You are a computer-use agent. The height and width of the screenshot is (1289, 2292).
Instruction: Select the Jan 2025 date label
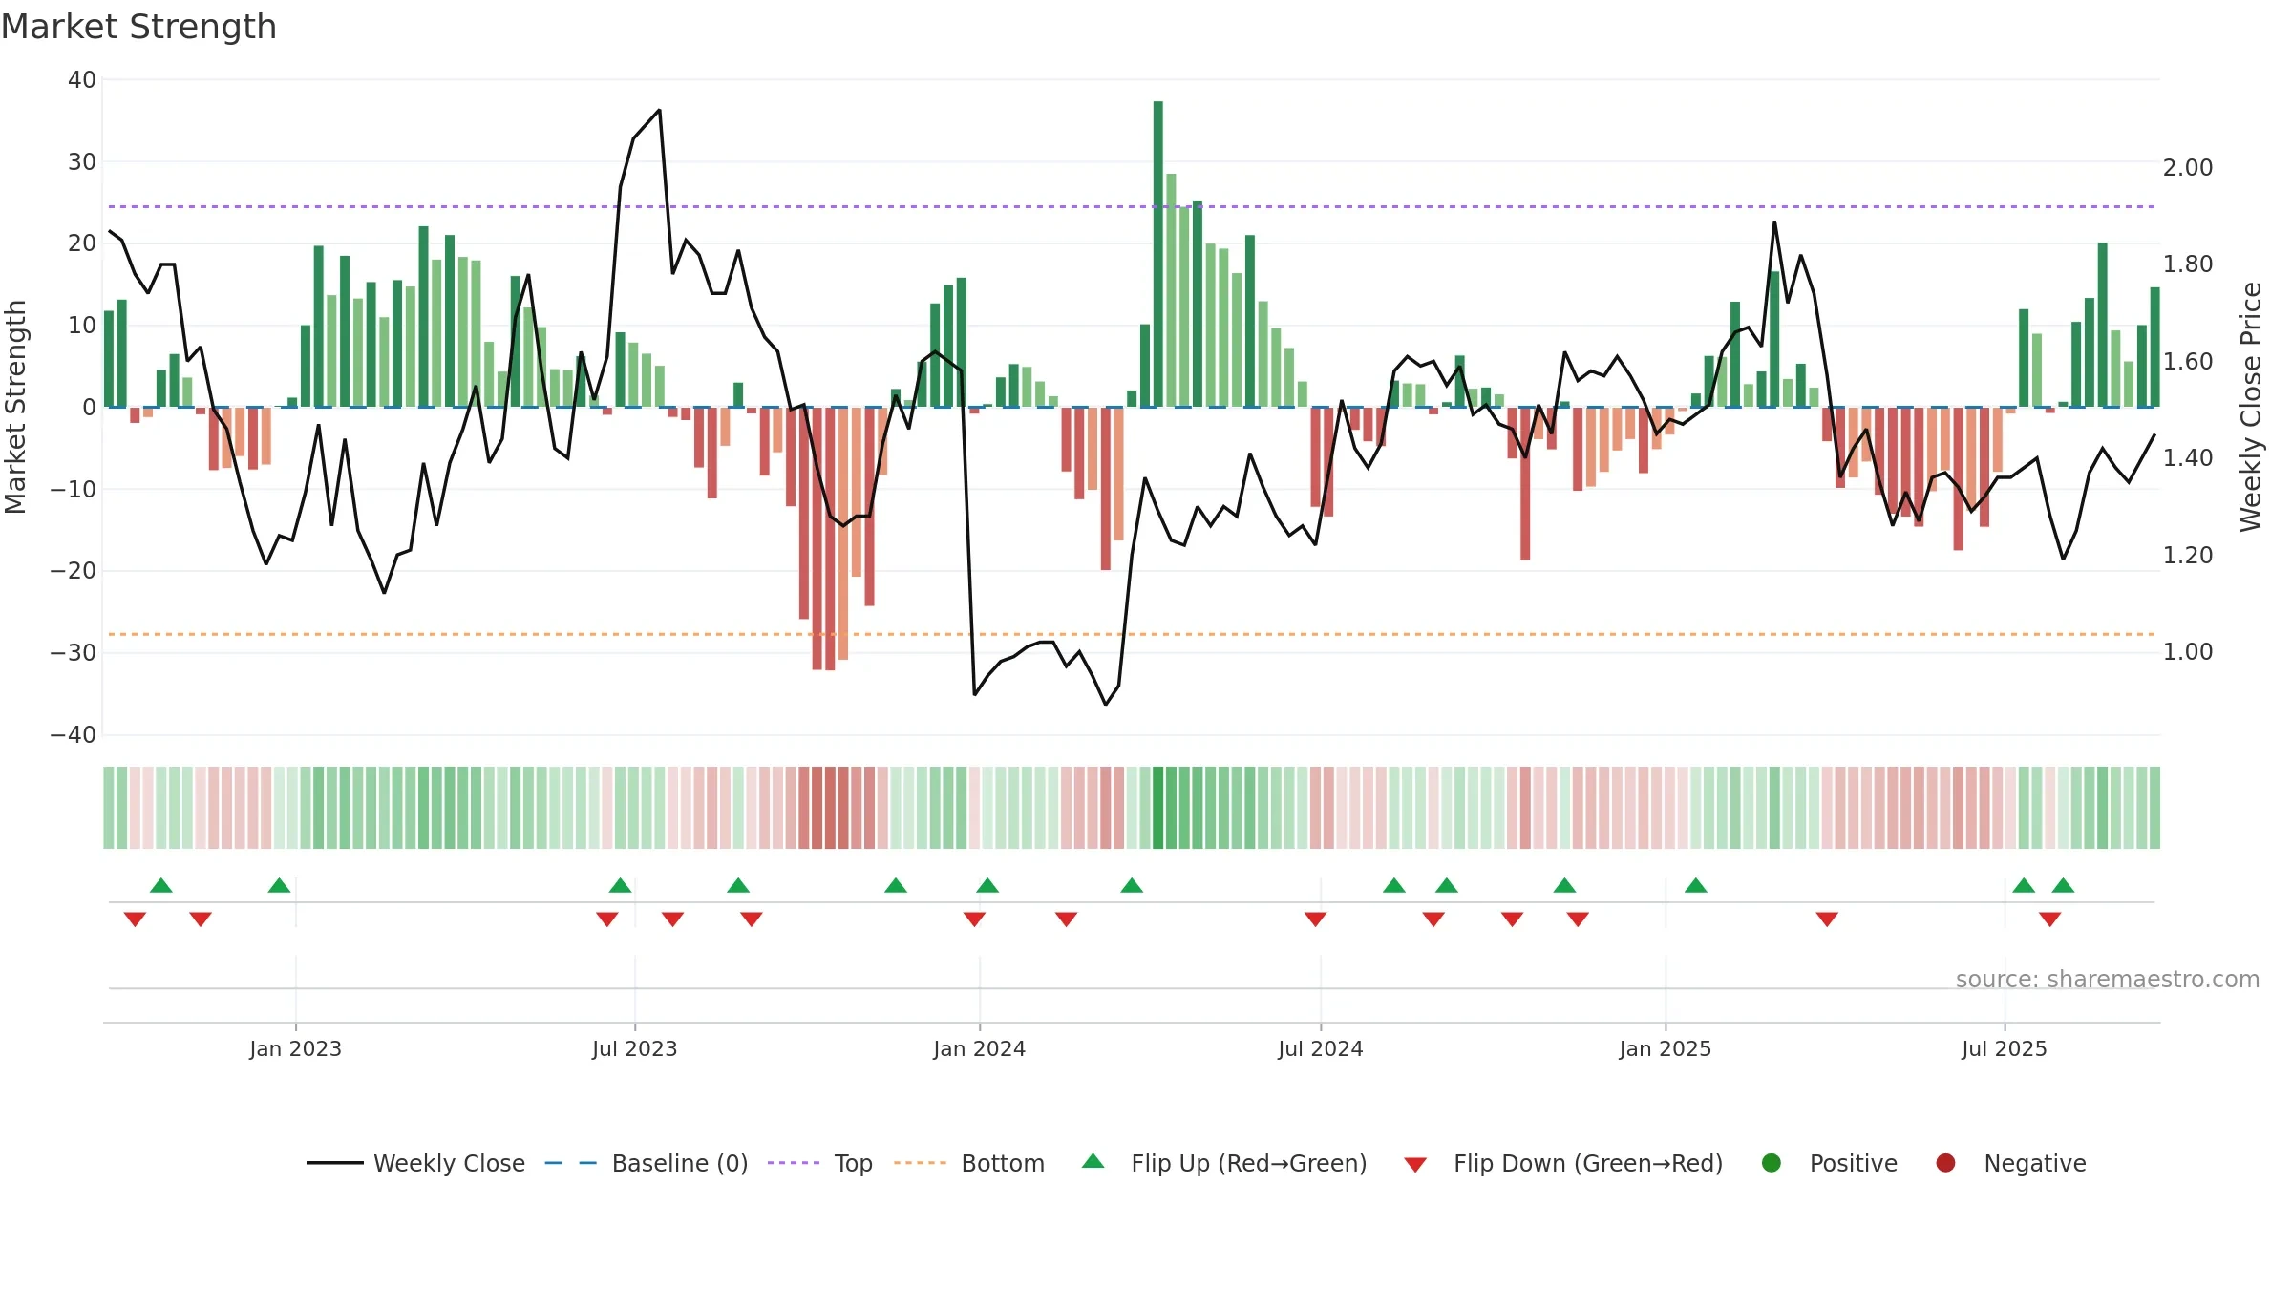1665,1048
